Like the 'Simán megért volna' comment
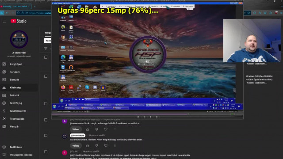This screenshot has height=159, width=283. 88,129
